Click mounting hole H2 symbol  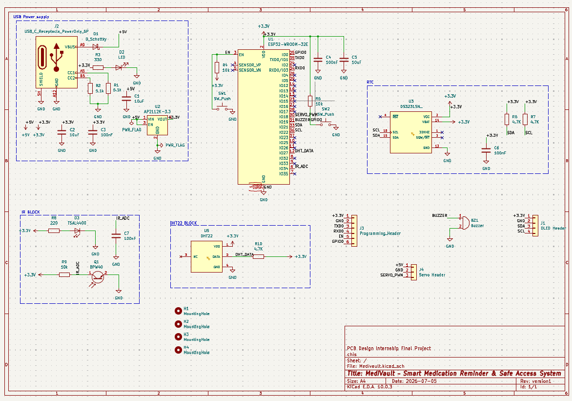pyautogui.click(x=178, y=324)
